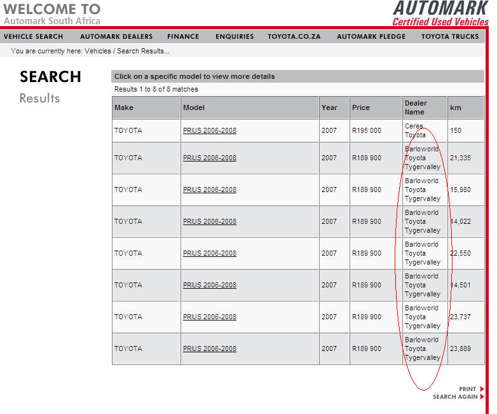Click the 21,335 km value
The image size is (497, 414).
pos(460,158)
